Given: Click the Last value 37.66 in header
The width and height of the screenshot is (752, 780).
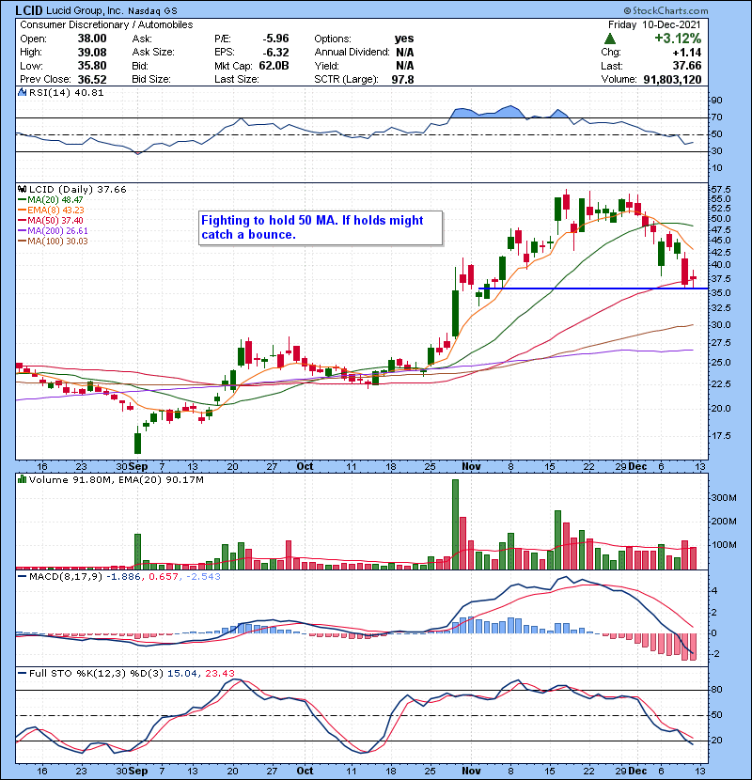Looking at the screenshot, I should point(687,66).
